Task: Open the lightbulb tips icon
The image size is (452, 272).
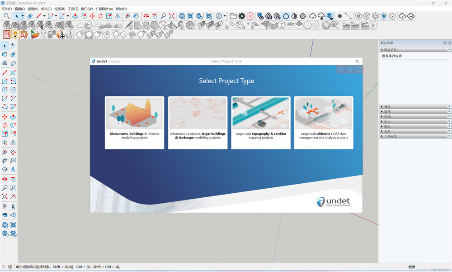Action: (x=15, y=34)
